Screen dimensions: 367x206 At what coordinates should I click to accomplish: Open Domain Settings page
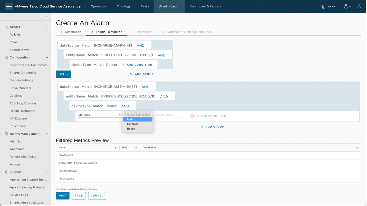pos(21,81)
